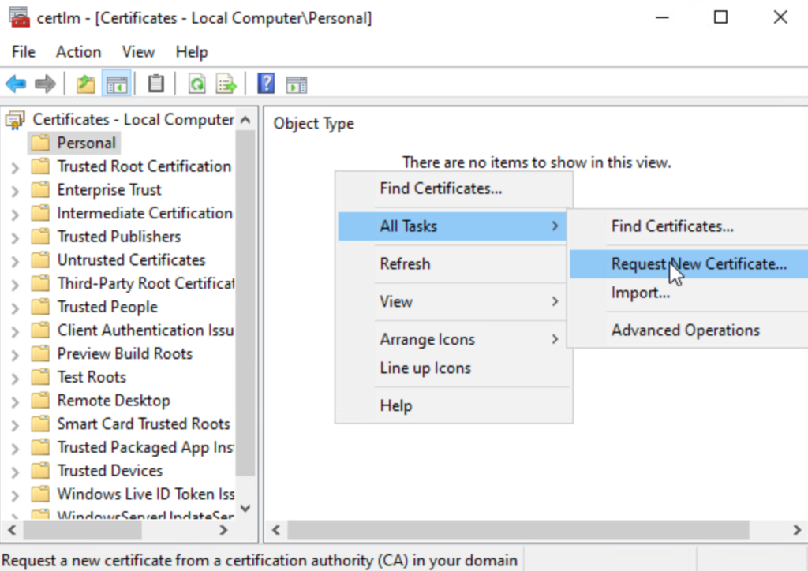Select the Personal folder in tree
808x571 pixels.
coord(86,143)
